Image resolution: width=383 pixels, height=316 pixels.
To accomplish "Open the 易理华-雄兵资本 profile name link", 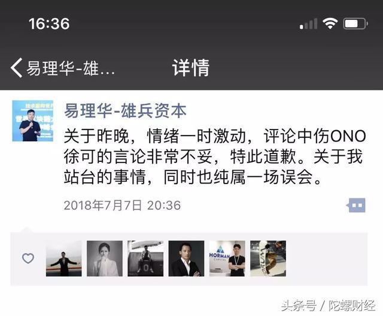I will tap(125, 111).
